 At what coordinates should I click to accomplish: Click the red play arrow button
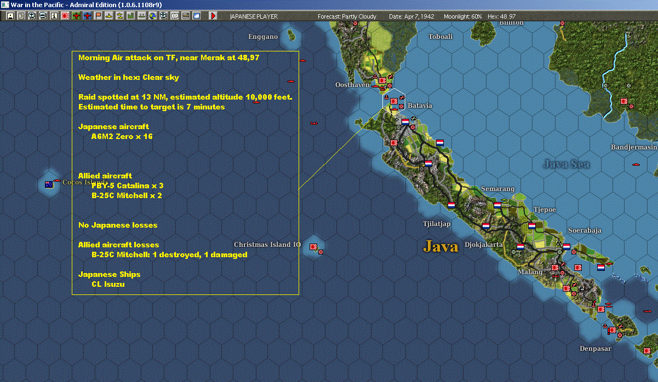213,16
